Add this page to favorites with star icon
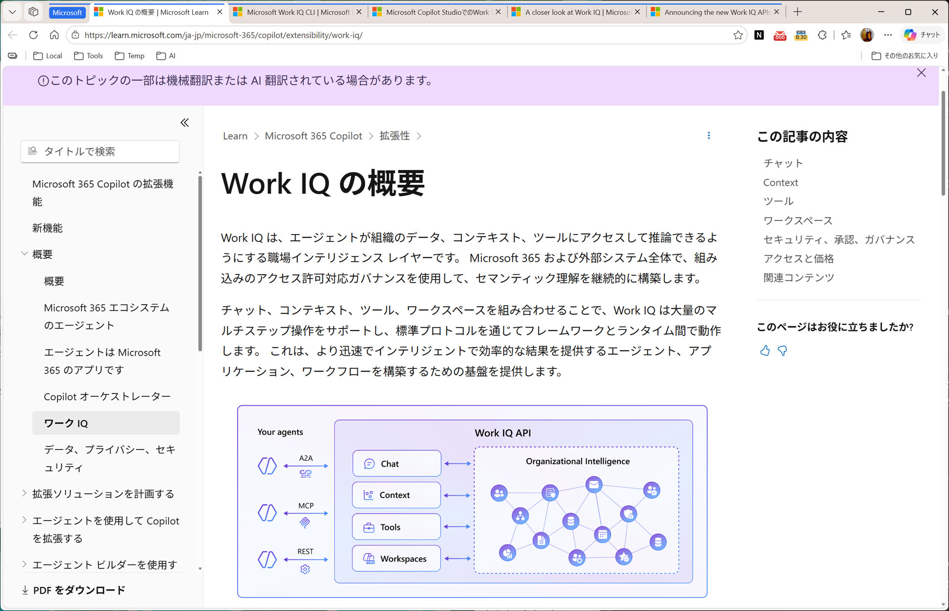The height and width of the screenshot is (611, 949). click(x=738, y=35)
